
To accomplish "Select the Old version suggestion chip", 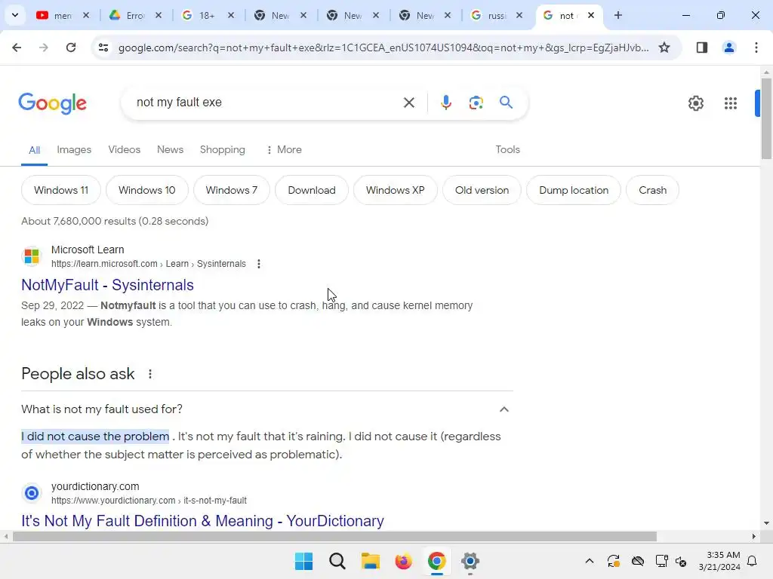I will click(x=482, y=191).
